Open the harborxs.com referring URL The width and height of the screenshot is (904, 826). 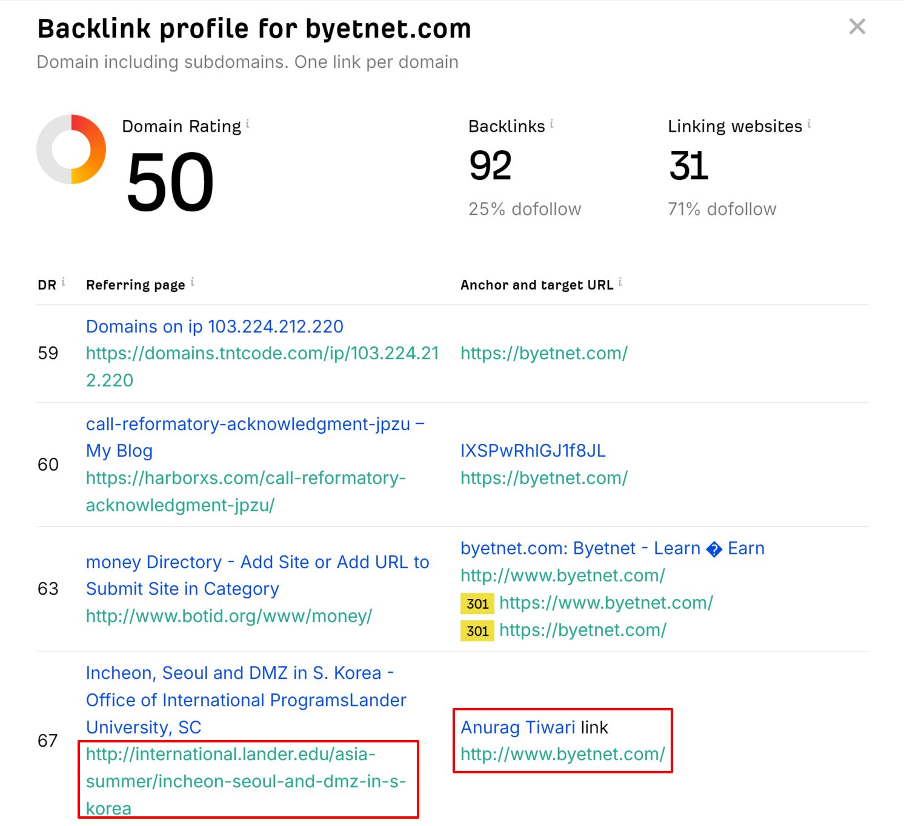245,491
